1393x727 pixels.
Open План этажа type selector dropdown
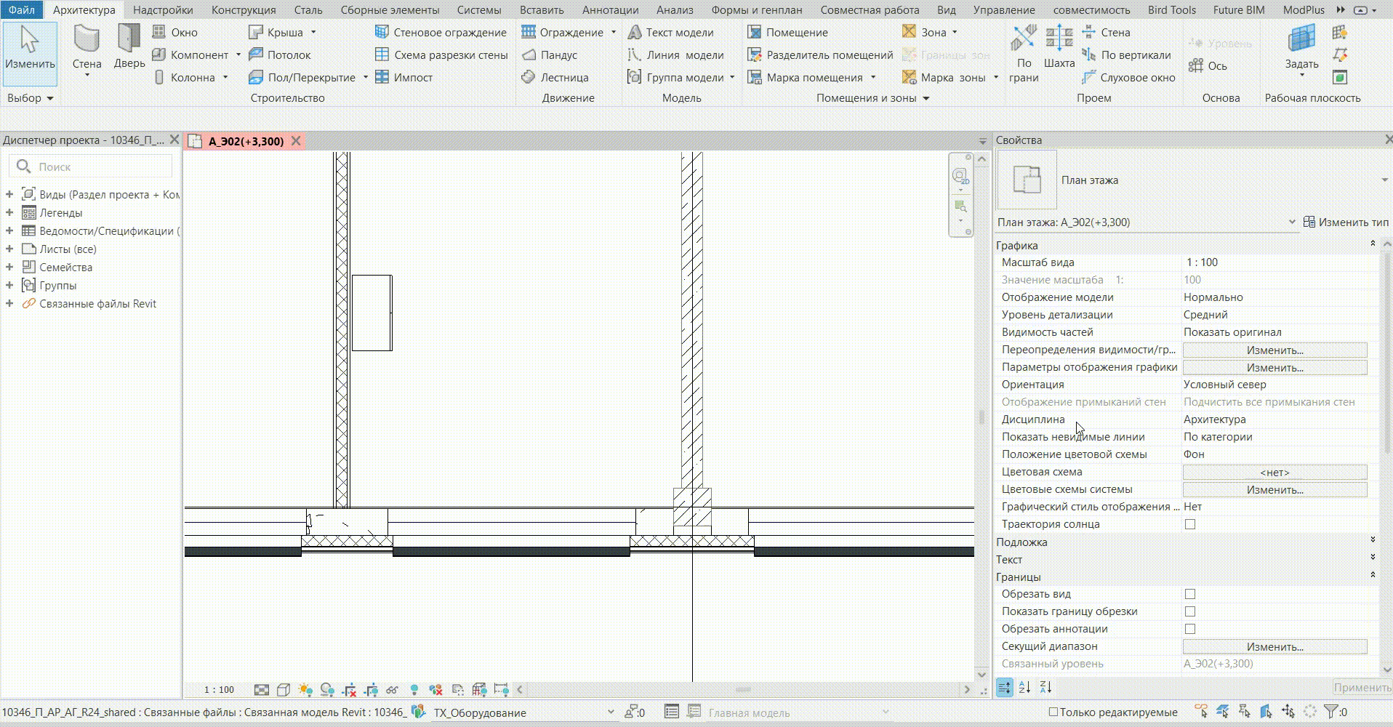(x=1384, y=180)
